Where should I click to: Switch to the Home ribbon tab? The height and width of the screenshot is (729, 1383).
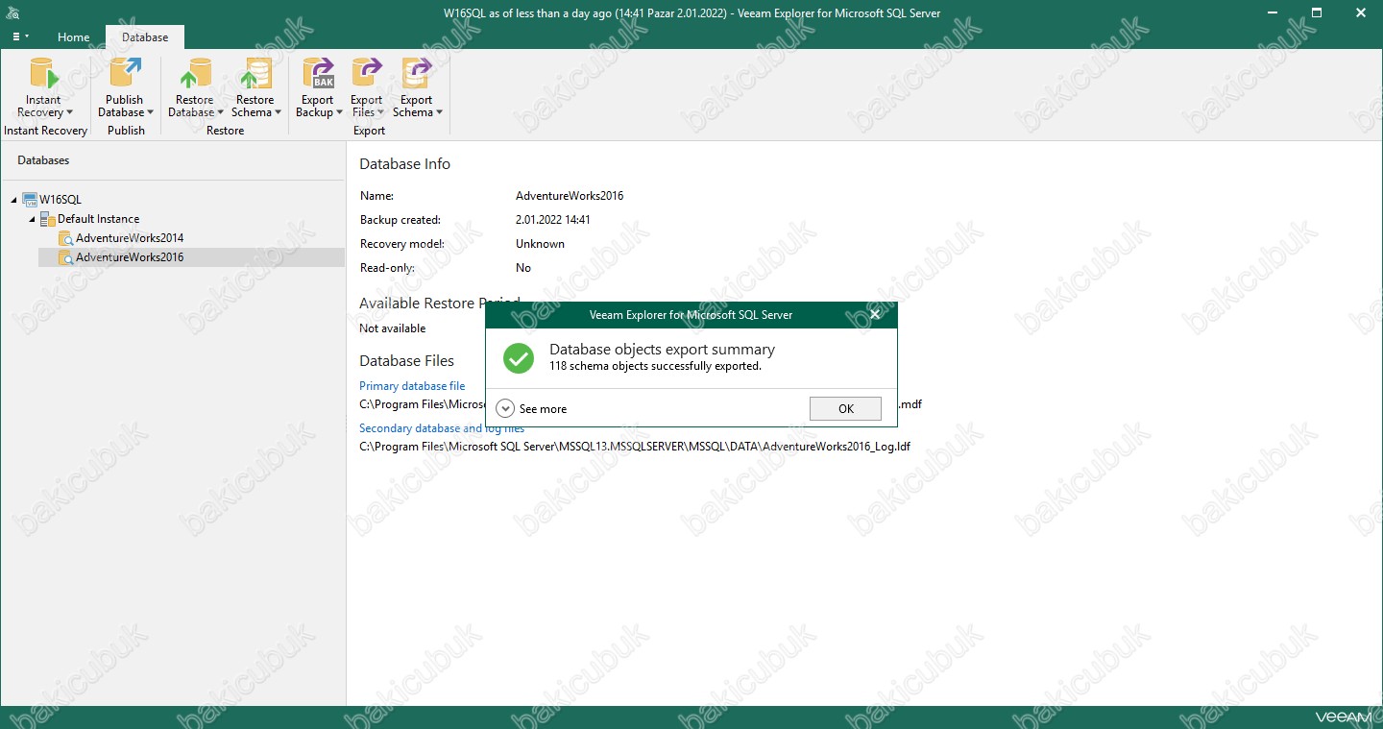point(73,37)
